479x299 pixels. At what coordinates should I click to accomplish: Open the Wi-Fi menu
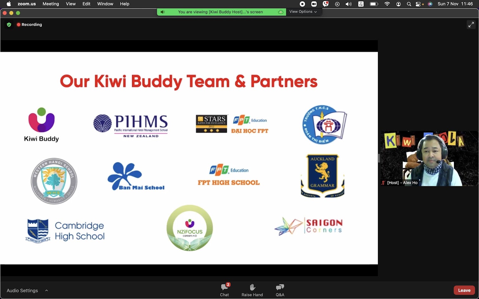point(387,4)
